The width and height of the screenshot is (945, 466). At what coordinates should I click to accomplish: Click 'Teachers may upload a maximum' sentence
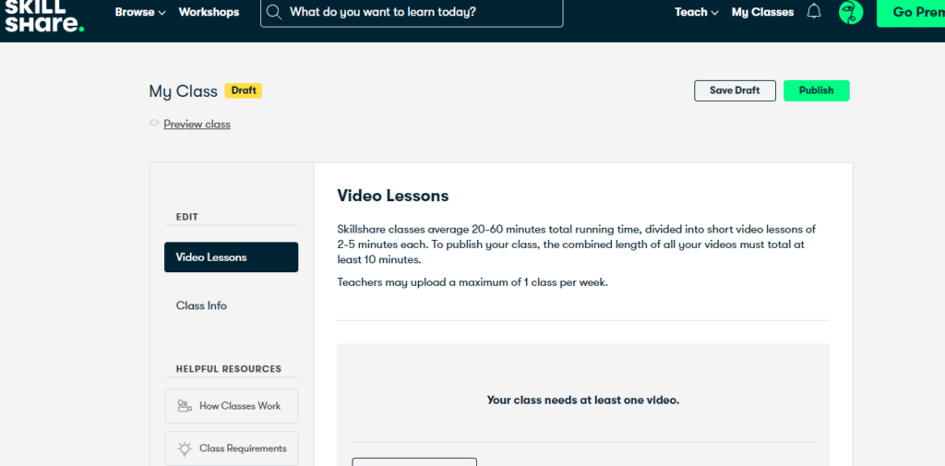pos(472,282)
